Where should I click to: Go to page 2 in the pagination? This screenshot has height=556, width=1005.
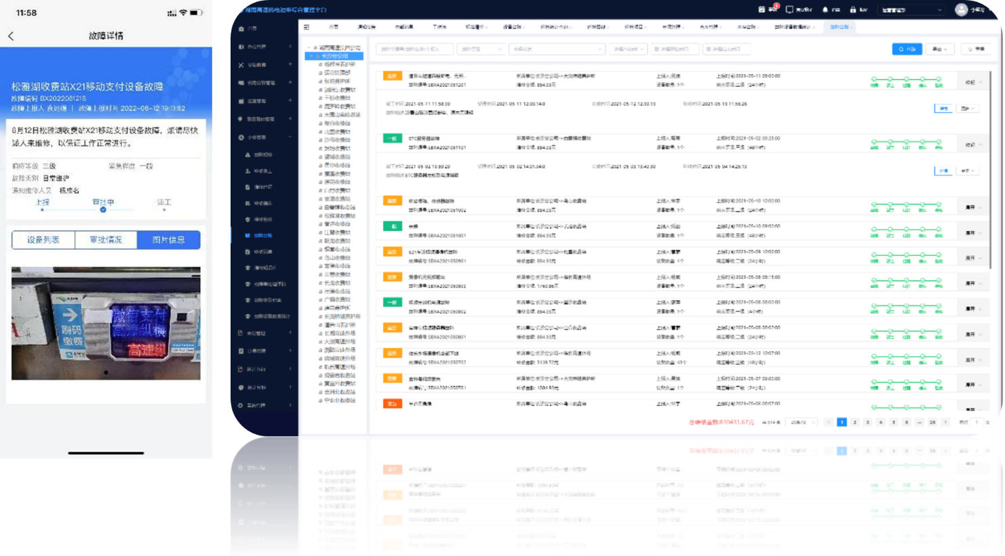click(x=854, y=422)
